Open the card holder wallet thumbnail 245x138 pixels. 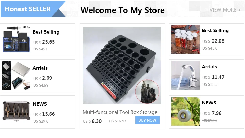click(x=16, y=76)
